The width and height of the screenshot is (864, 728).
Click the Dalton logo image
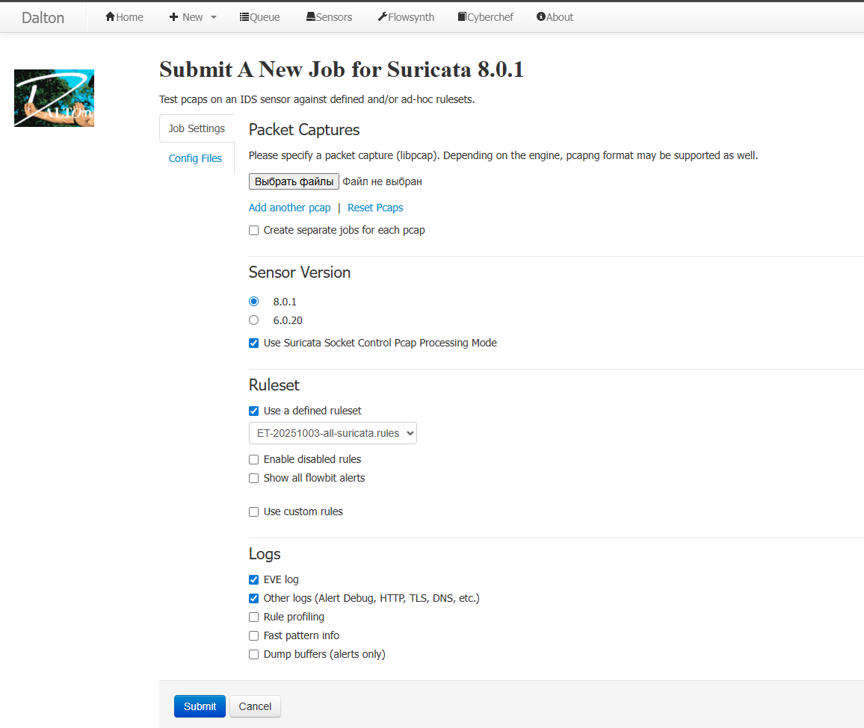coord(54,98)
